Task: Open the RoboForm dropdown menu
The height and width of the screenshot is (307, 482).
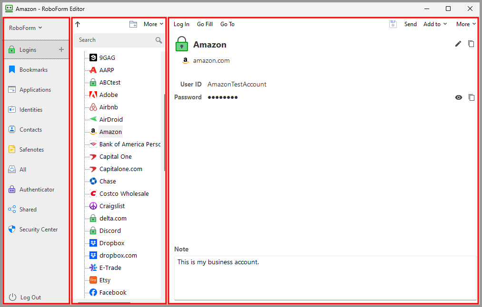Action: 26,28
